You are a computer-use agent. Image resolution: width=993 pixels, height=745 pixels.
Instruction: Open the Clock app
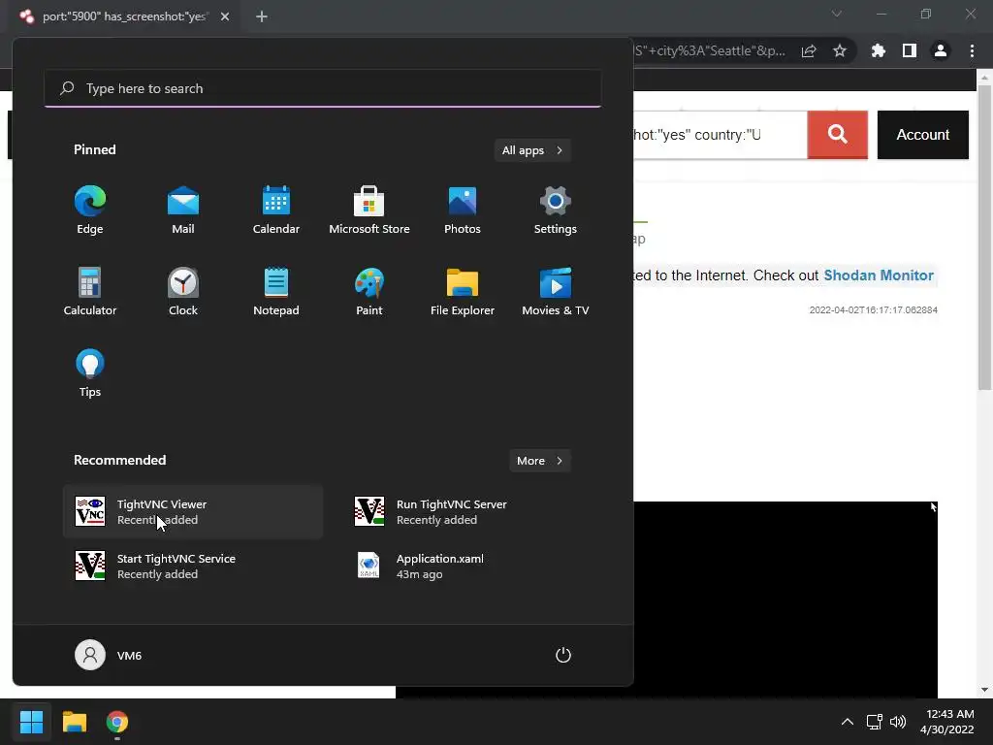[x=183, y=292]
